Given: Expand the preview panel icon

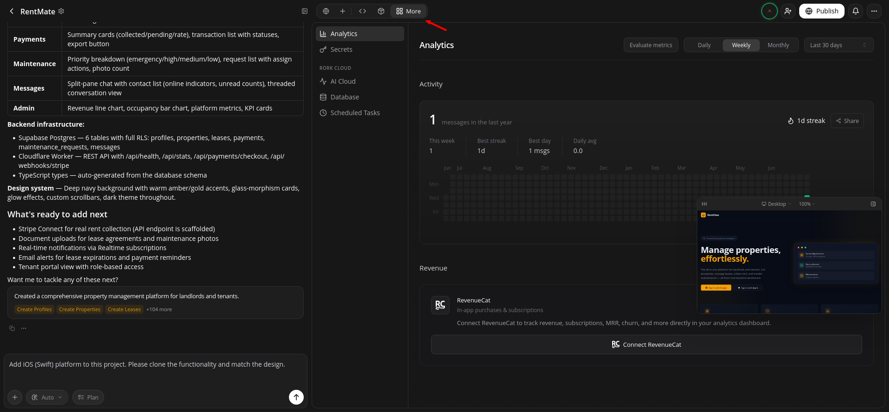Looking at the screenshot, I should tap(873, 204).
